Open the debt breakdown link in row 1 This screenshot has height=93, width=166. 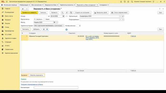click(x=92, y=38)
